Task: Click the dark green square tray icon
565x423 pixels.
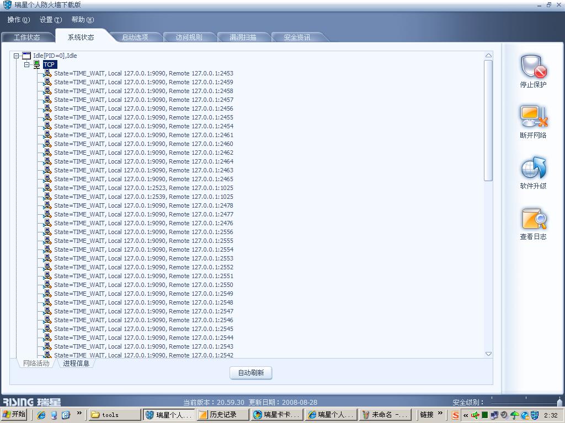Action: point(484,415)
